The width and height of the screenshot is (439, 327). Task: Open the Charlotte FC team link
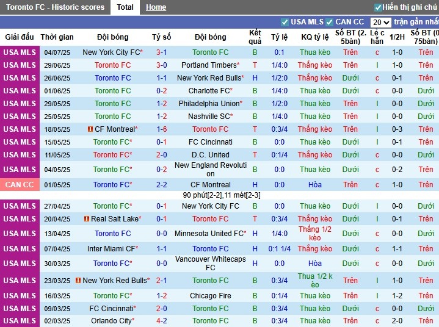tap(208, 91)
